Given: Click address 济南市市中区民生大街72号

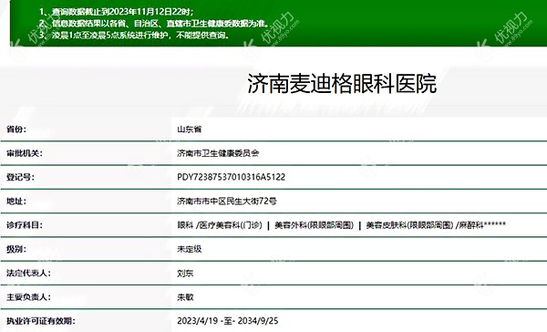Looking at the screenshot, I should (x=227, y=202).
